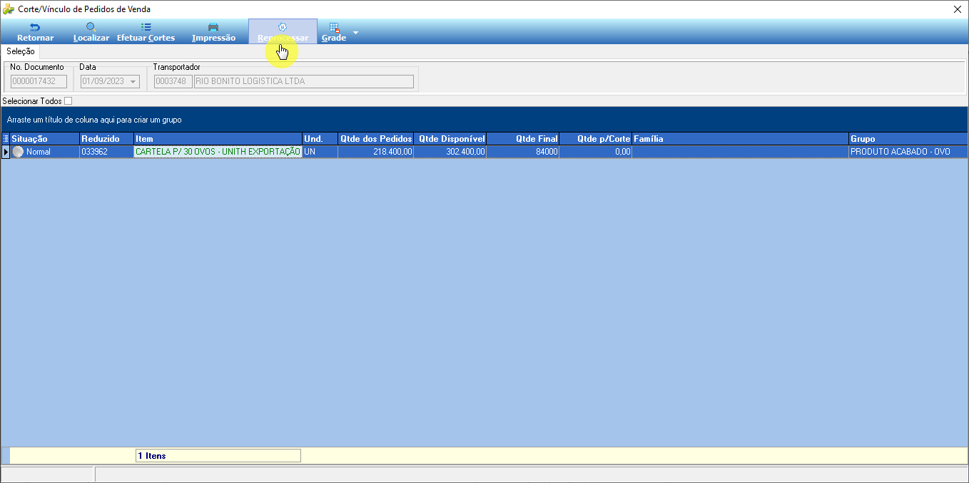Click the Qtde Disponível column header

[451, 139]
